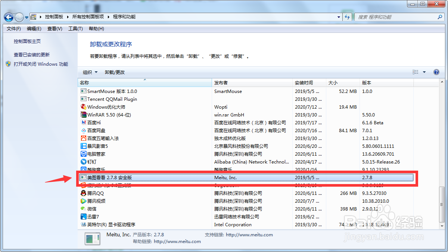Viewport: 448px width, 252px height.
Task: Open the 编辑(E) menu
Action: click(34, 29)
